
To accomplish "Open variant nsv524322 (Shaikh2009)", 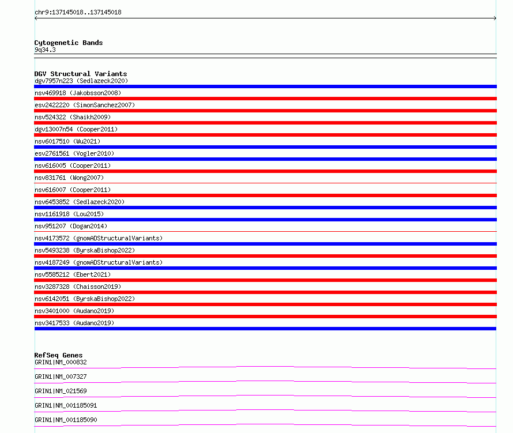I will (73, 117).
